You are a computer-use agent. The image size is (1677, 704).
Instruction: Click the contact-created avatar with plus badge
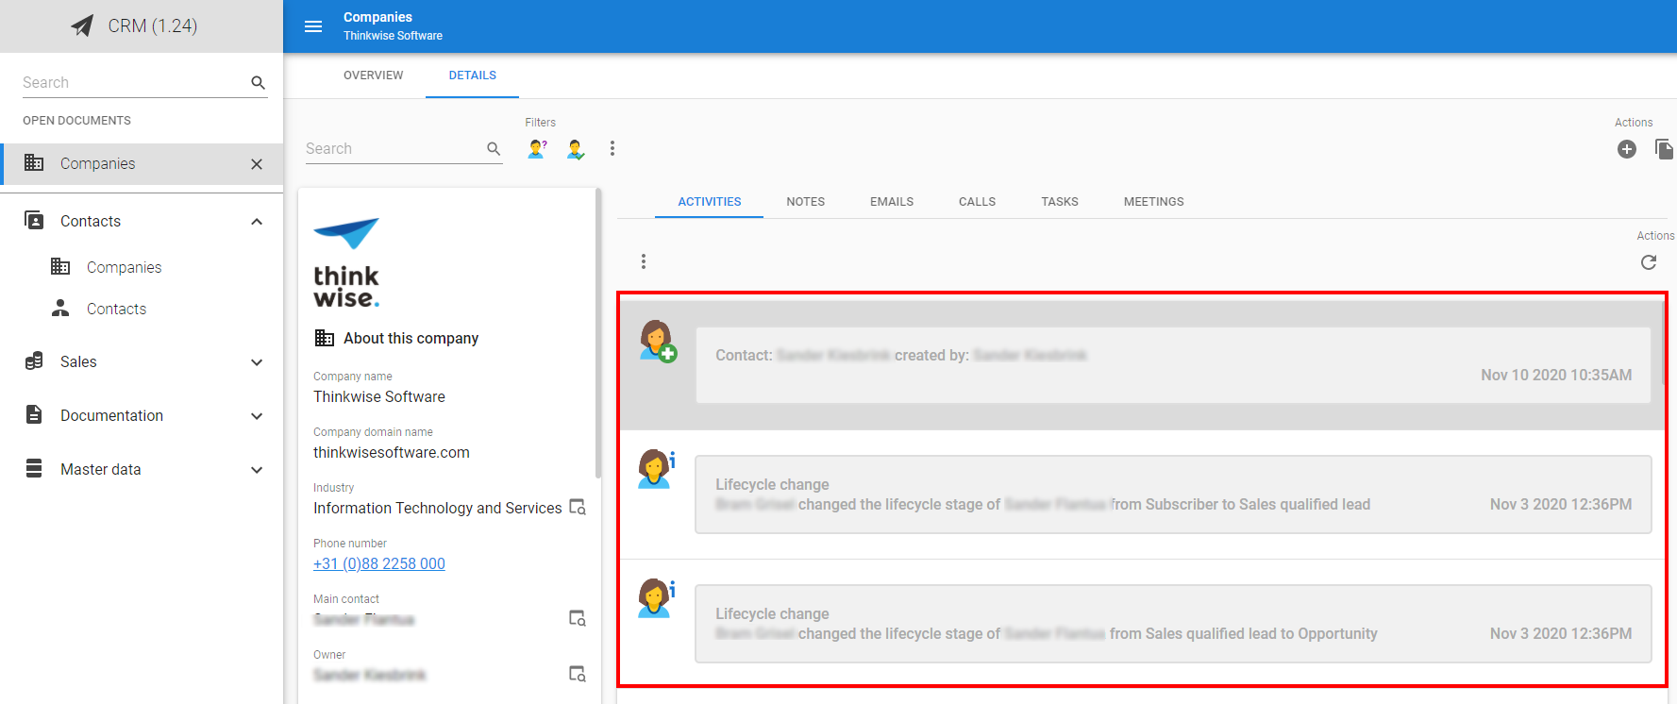pyautogui.click(x=657, y=341)
